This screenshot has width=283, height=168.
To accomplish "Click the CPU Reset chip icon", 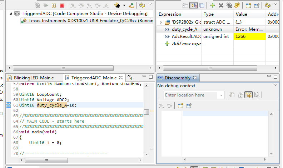I will pyautogui.click(x=117, y=5).
